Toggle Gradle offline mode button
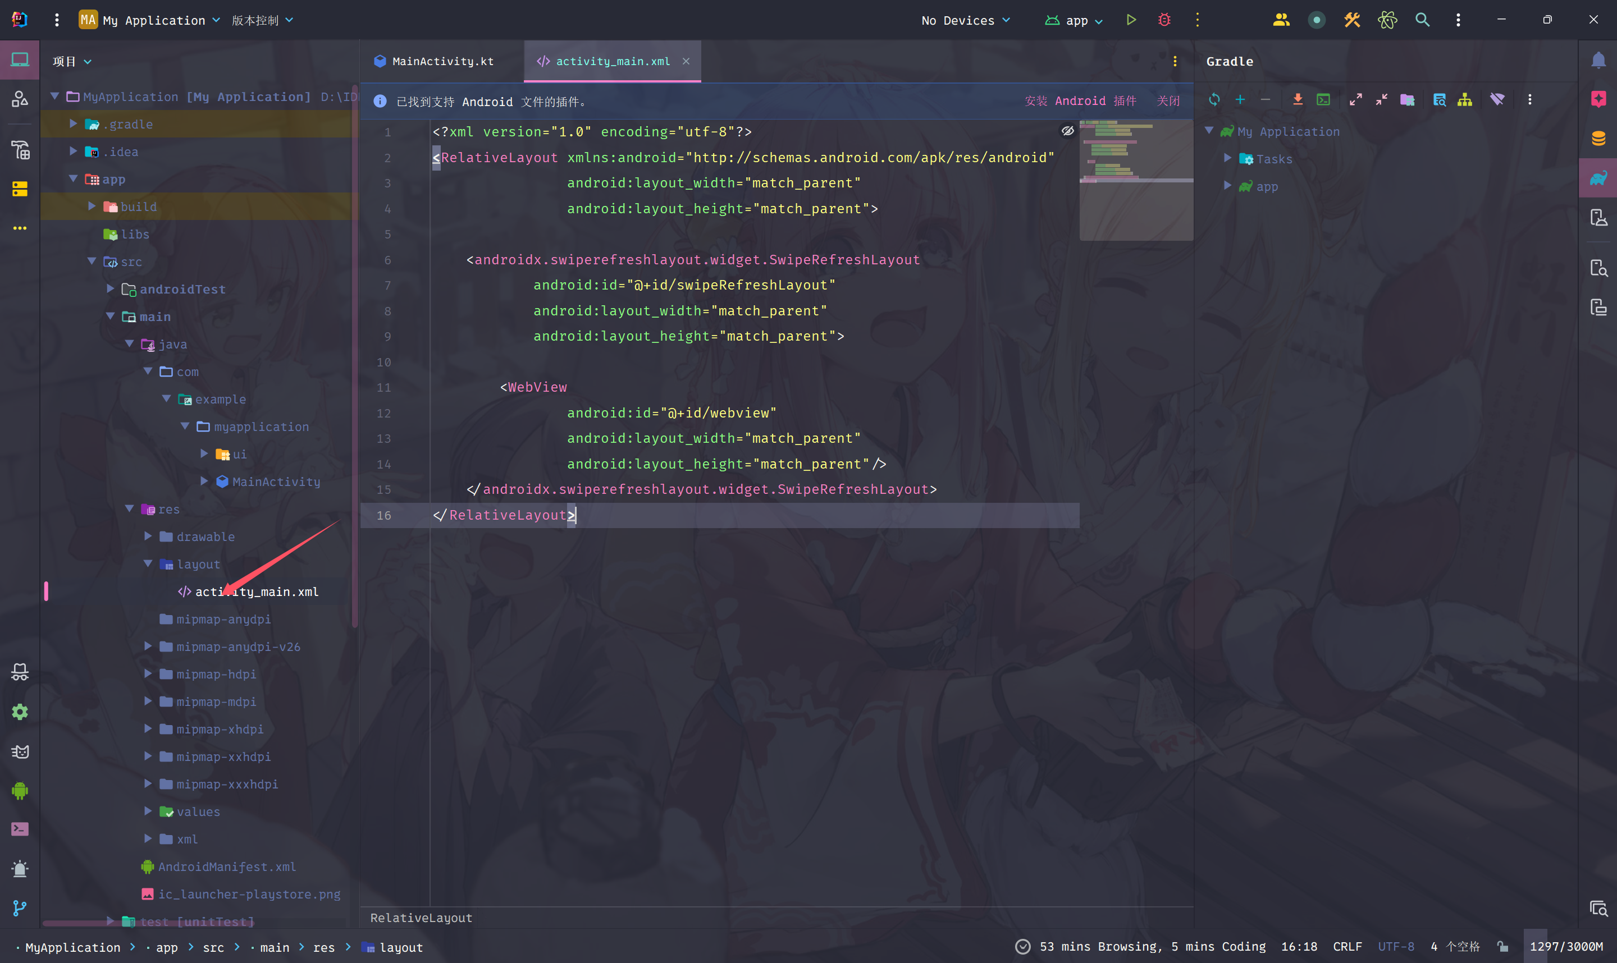 tap(1497, 99)
